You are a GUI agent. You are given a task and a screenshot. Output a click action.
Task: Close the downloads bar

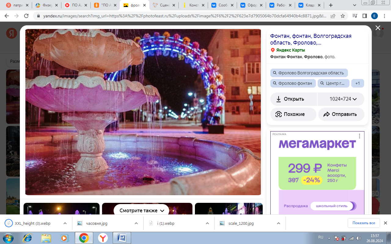click(x=386, y=223)
